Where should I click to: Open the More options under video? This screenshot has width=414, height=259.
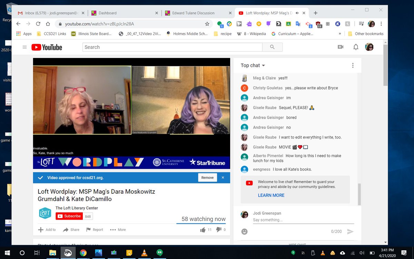tap(118, 230)
